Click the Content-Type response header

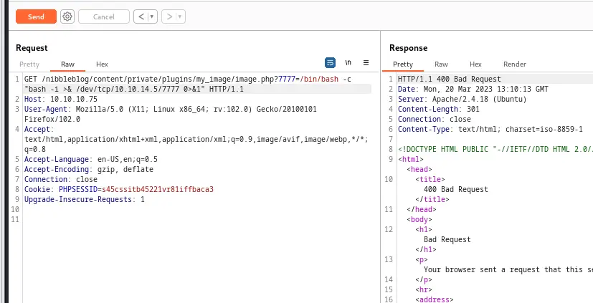[490, 129]
